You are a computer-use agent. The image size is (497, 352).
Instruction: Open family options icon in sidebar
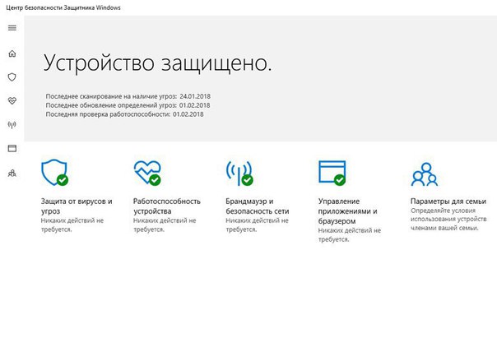coord(12,174)
